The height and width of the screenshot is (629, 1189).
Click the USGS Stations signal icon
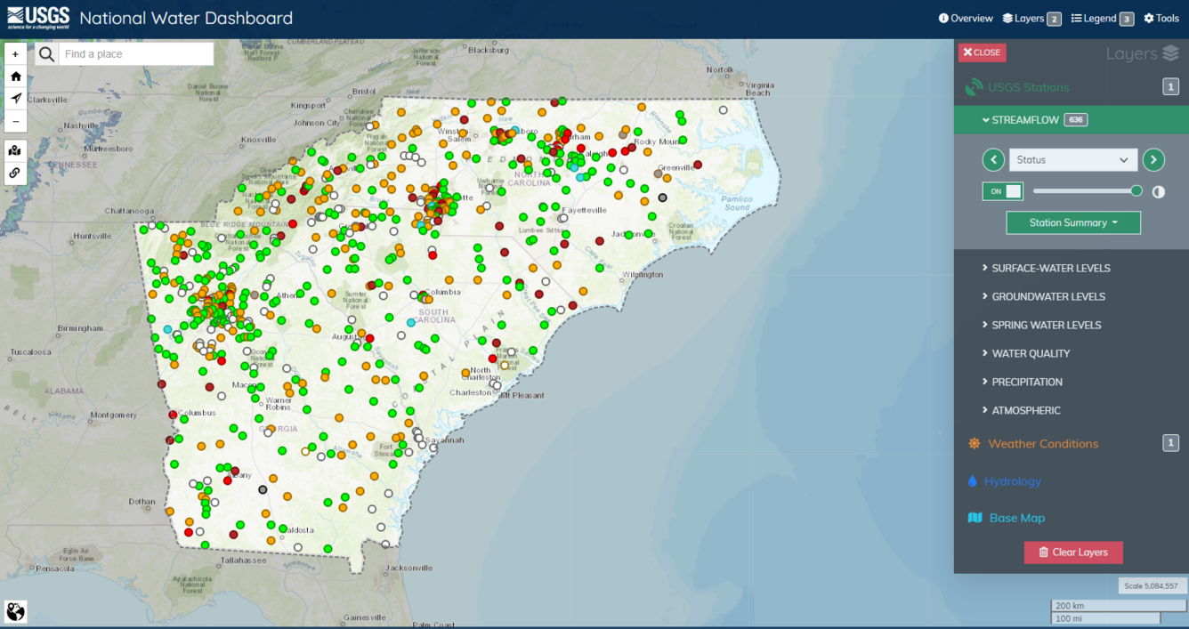[x=975, y=87]
